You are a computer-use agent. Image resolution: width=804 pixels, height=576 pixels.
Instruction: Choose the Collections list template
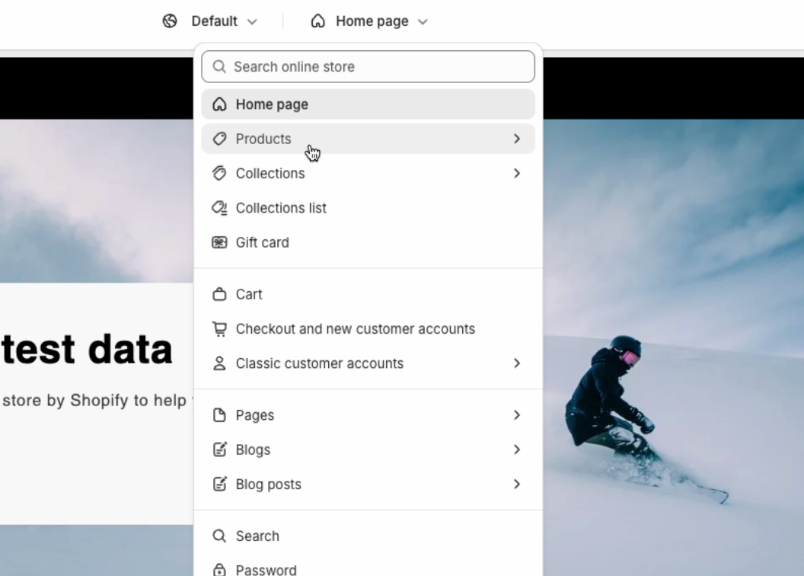[x=368, y=208]
